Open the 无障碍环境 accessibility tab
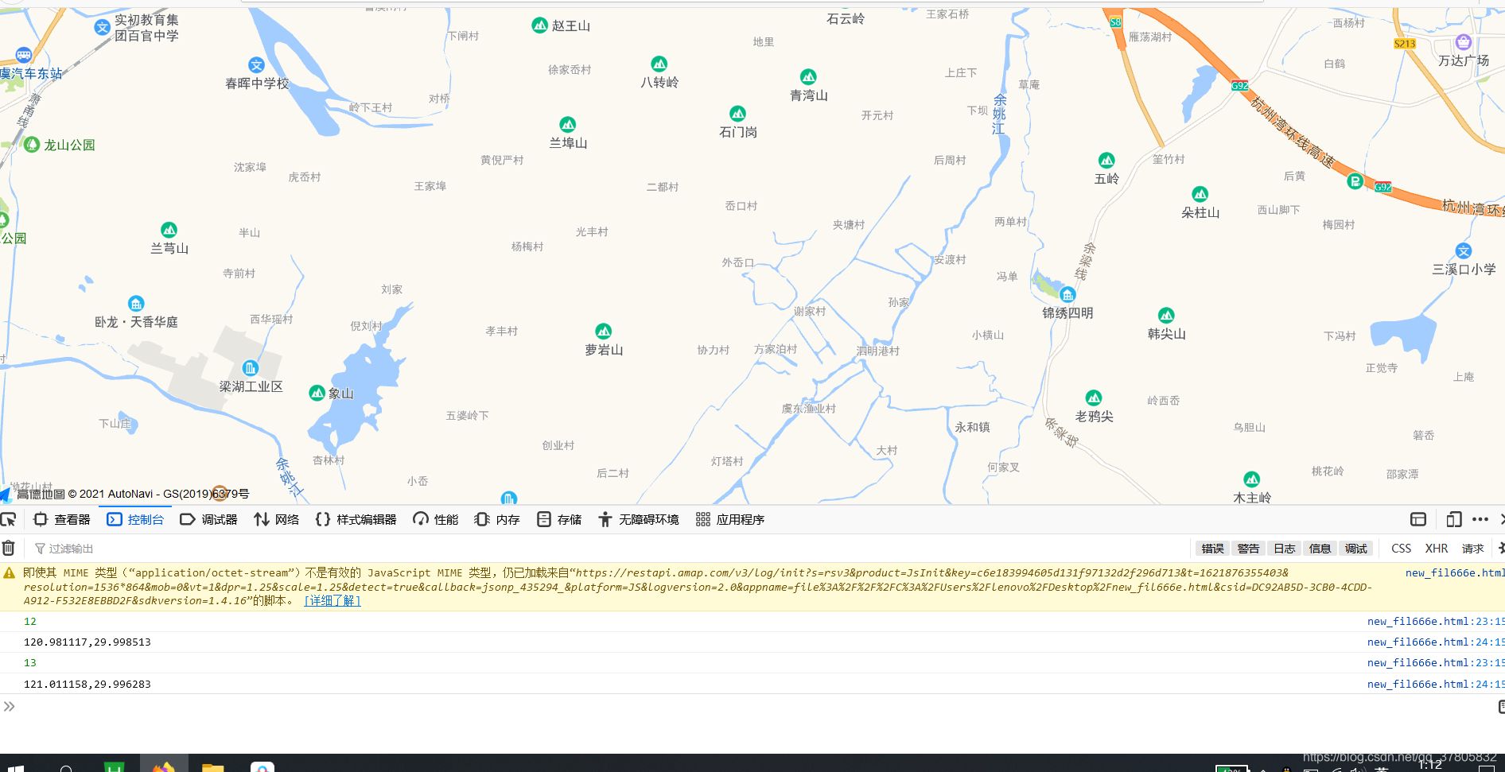This screenshot has height=772, width=1505. 639,519
